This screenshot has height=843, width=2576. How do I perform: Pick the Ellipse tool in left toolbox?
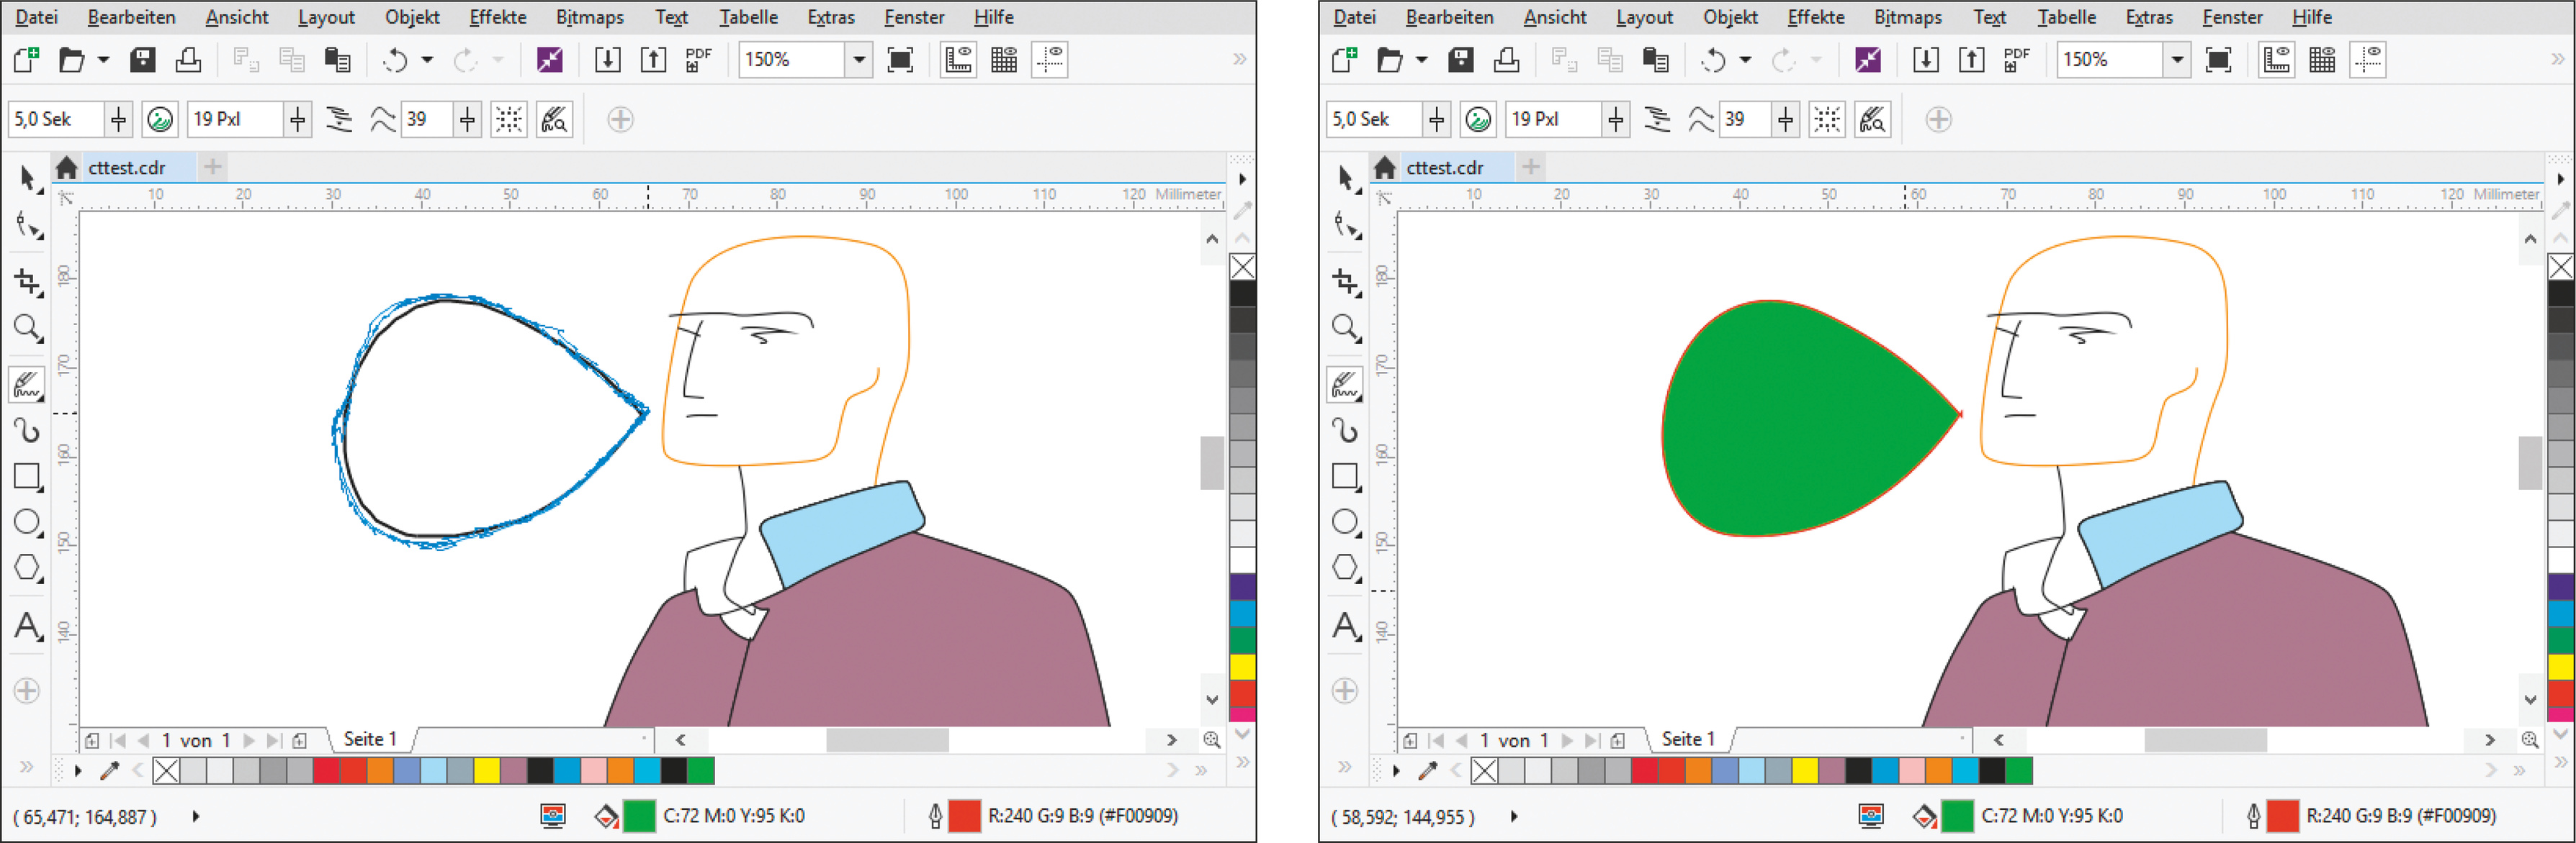pyautogui.click(x=27, y=521)
